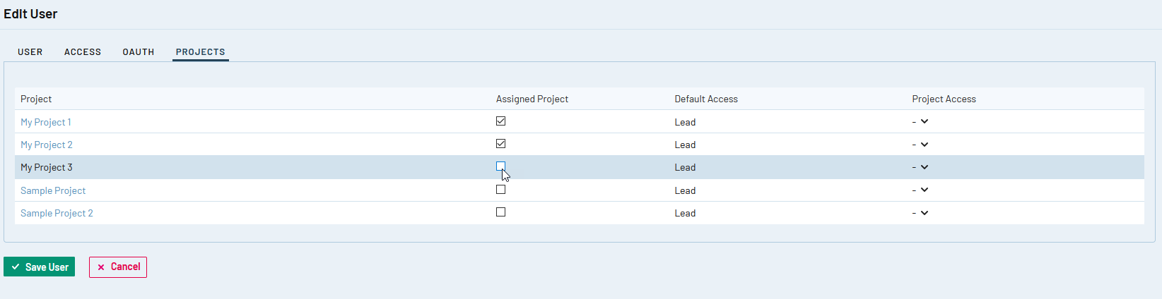Switch to the ACCESS tab
This screenshot has height=299, width=1162.
pyautogui.click(x=83, y=52)
